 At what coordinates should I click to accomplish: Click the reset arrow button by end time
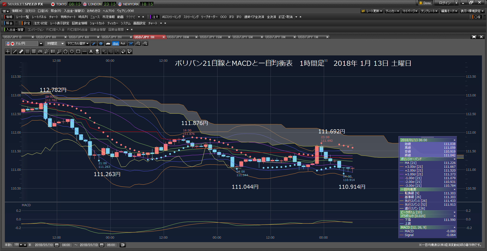pos(123,245)
